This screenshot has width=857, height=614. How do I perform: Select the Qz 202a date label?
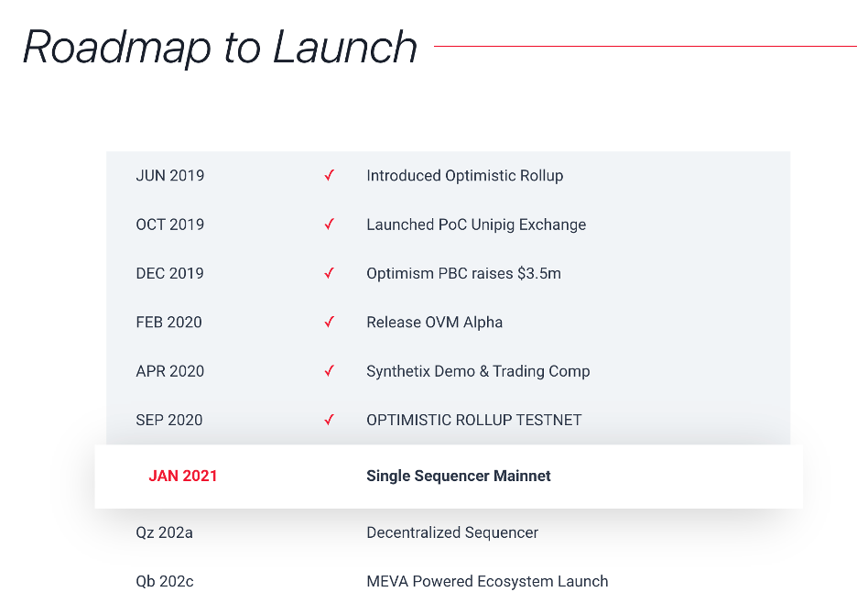(164, 533)
